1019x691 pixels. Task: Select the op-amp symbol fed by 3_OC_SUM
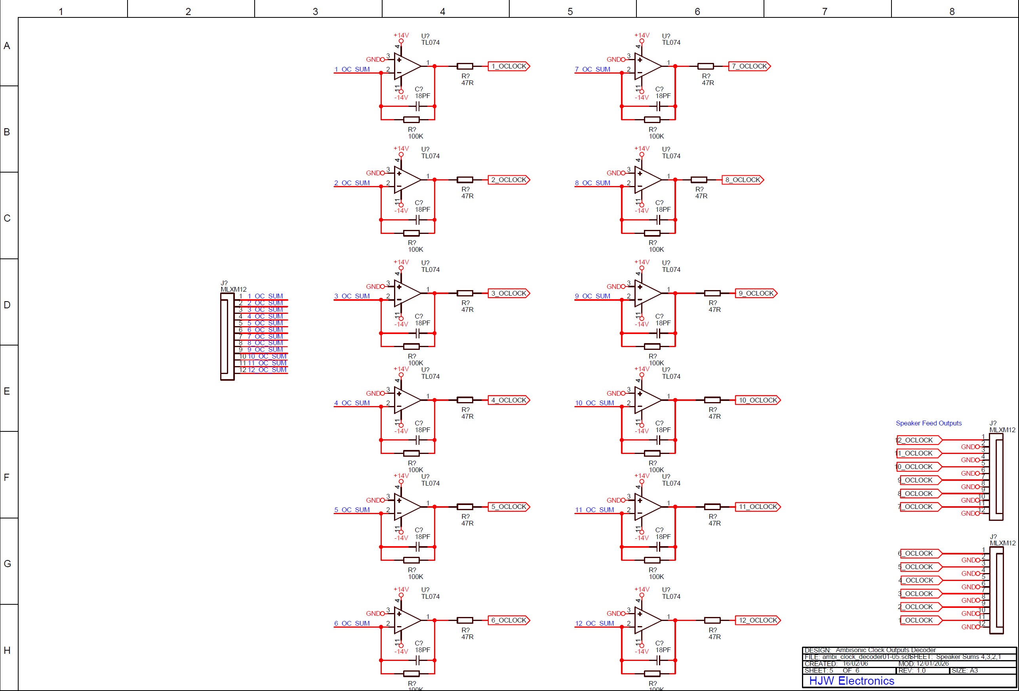point(407,293)
